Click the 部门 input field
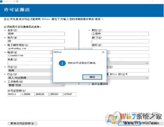 (x=120, y=41)
